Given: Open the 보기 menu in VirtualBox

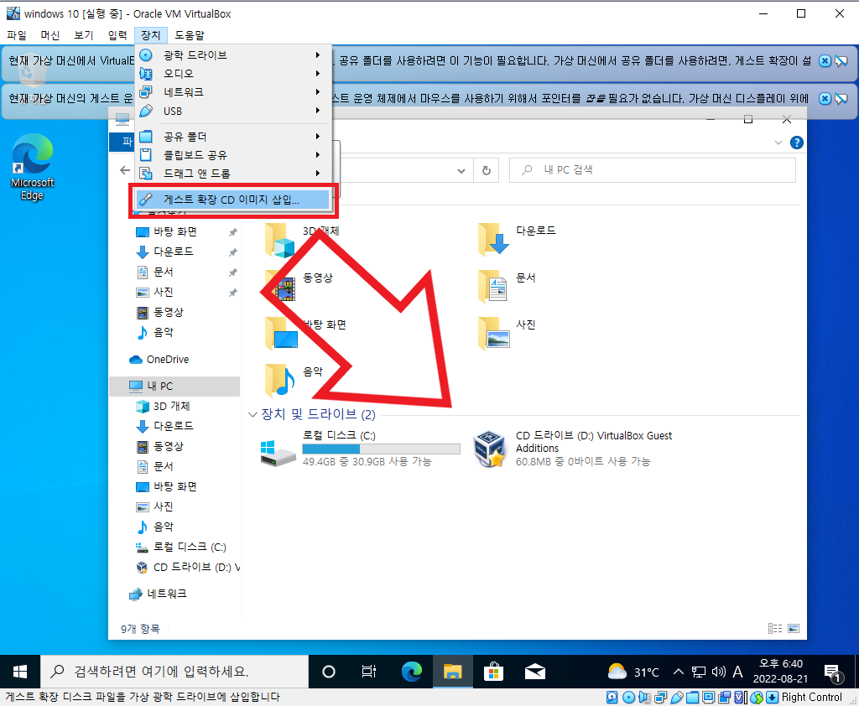Looking at the screenshot, I should point(84,35).
